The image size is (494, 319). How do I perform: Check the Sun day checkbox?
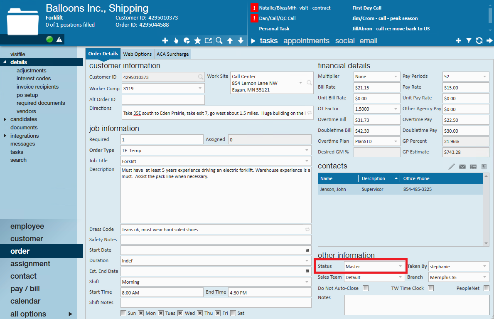click(123, 313)
